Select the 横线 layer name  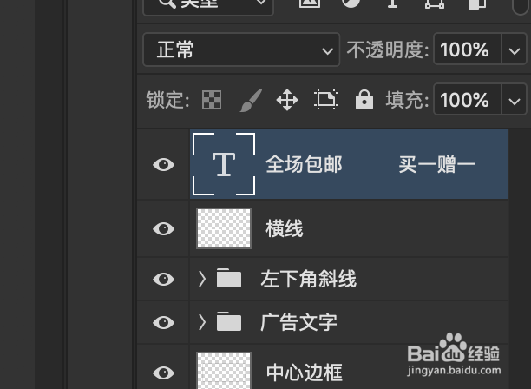(x=284, y=228)
